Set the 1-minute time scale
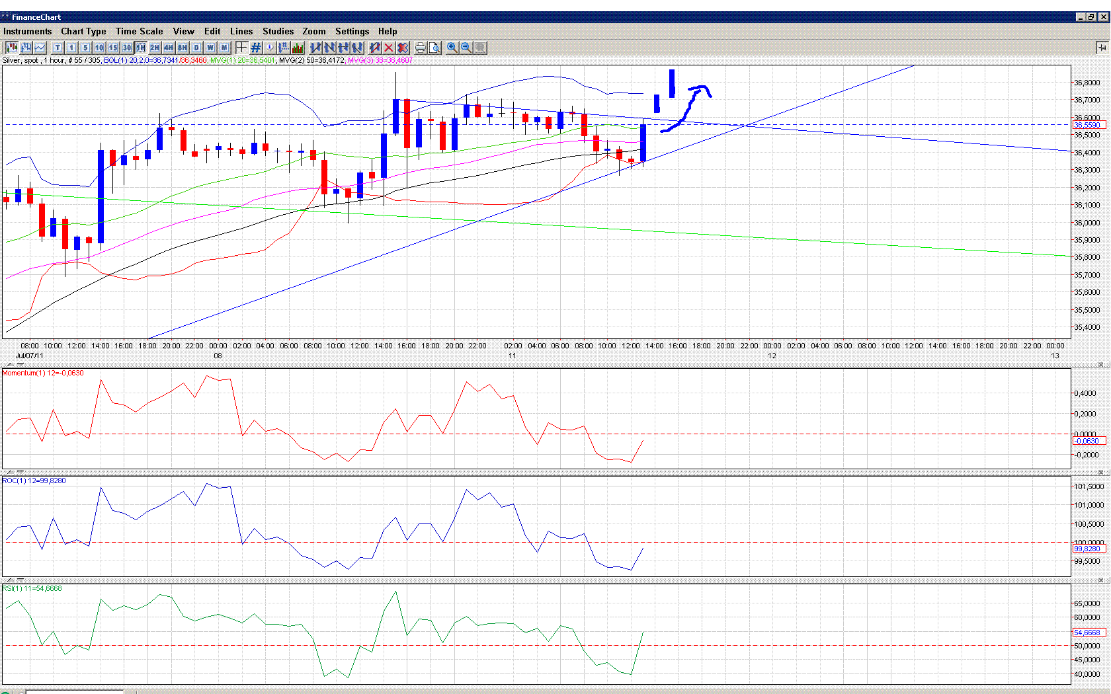The height and width of the screenshot is (694, 1111). [71, 48]
